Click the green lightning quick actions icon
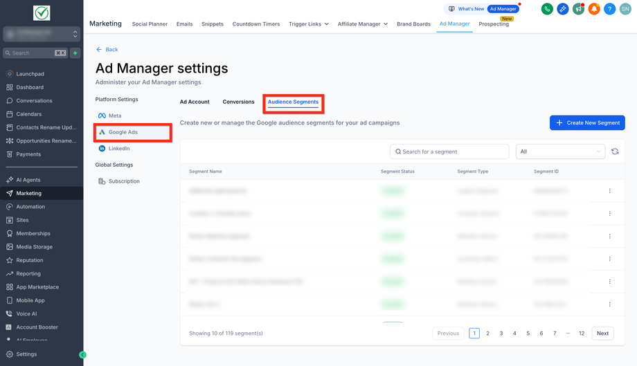This screenshot has width=637, height=366. click(x=75, y=53)
